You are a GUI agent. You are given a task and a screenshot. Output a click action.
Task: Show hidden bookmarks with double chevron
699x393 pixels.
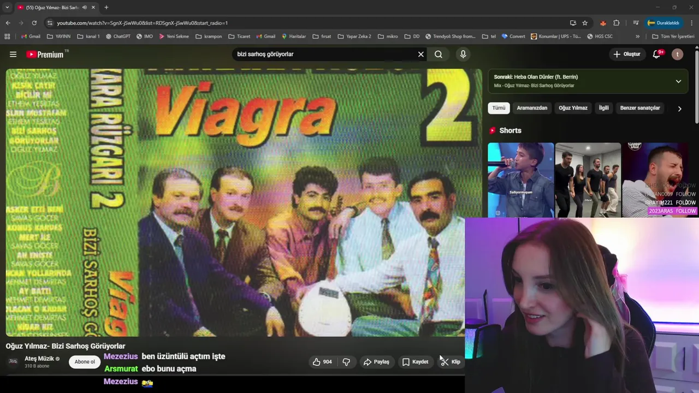pos(637,37)
